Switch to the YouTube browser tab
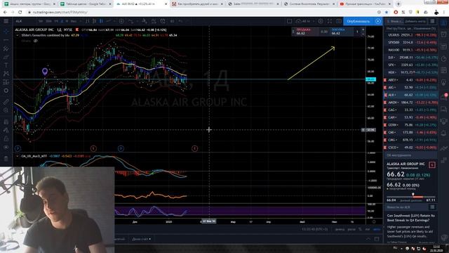This screenshot has height=253, width=449. [365, 4]
